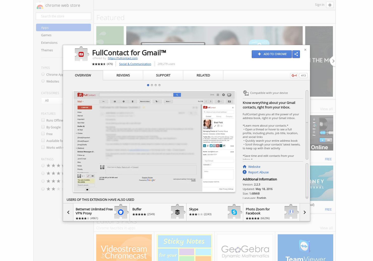Screen dimensions: 373x261
Task: Click the Betternet VPN Proxy extension icon
Action: click(121, 212)
